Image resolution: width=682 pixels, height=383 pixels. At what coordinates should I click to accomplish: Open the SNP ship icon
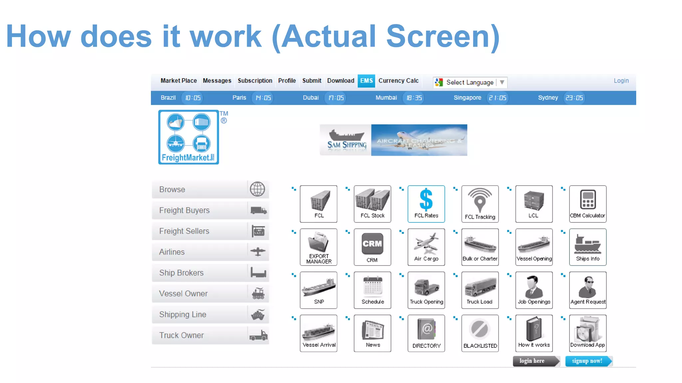(x=318, y=290)
